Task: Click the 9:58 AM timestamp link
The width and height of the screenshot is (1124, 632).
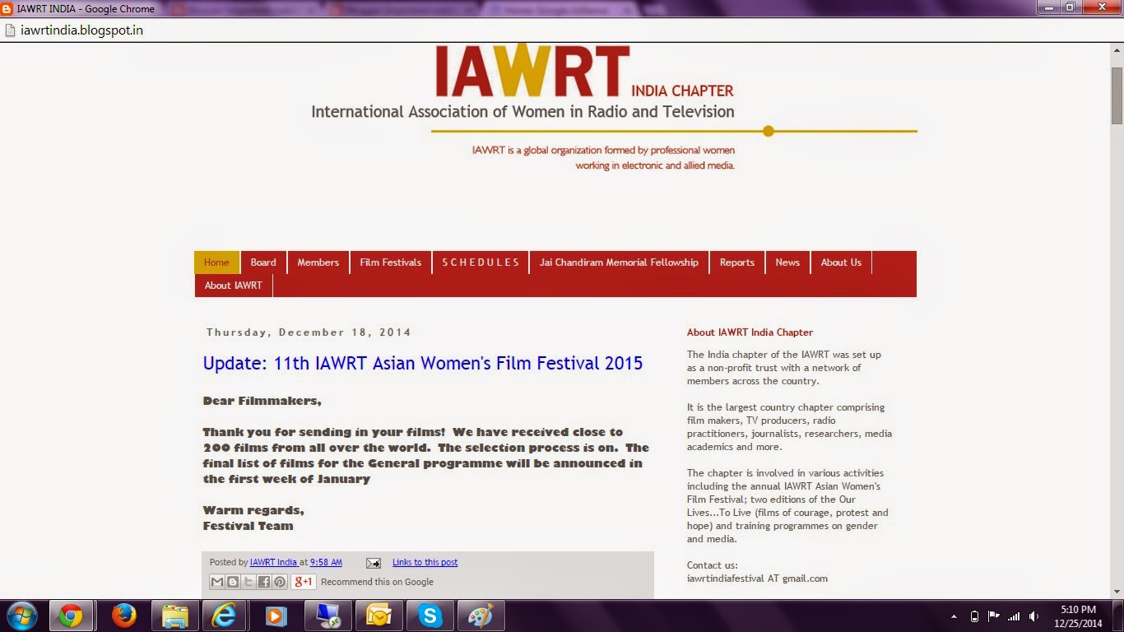Action: coord(326,563)
